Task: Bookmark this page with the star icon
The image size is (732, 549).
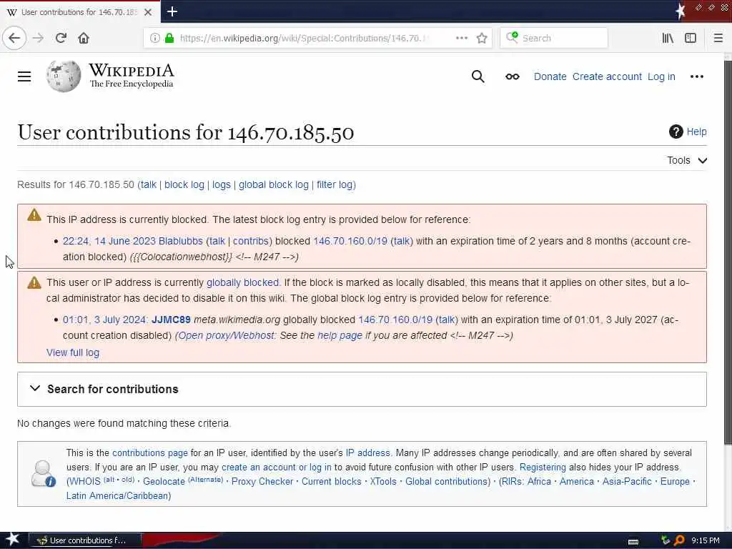Action: click(x=482, y=38)
